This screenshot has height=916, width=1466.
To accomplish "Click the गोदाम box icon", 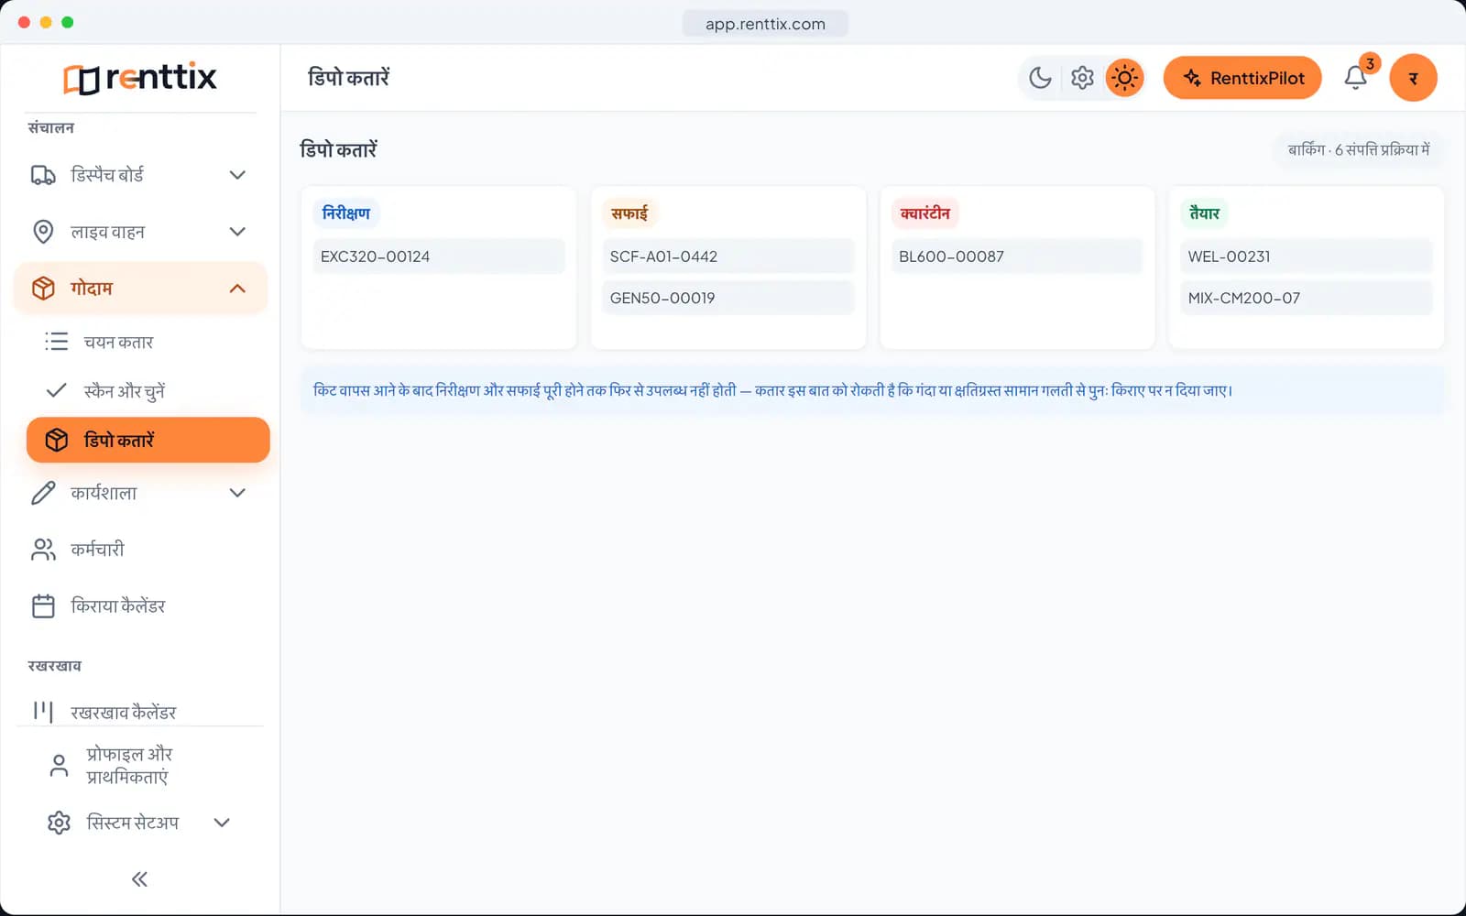I will (43, 289).
